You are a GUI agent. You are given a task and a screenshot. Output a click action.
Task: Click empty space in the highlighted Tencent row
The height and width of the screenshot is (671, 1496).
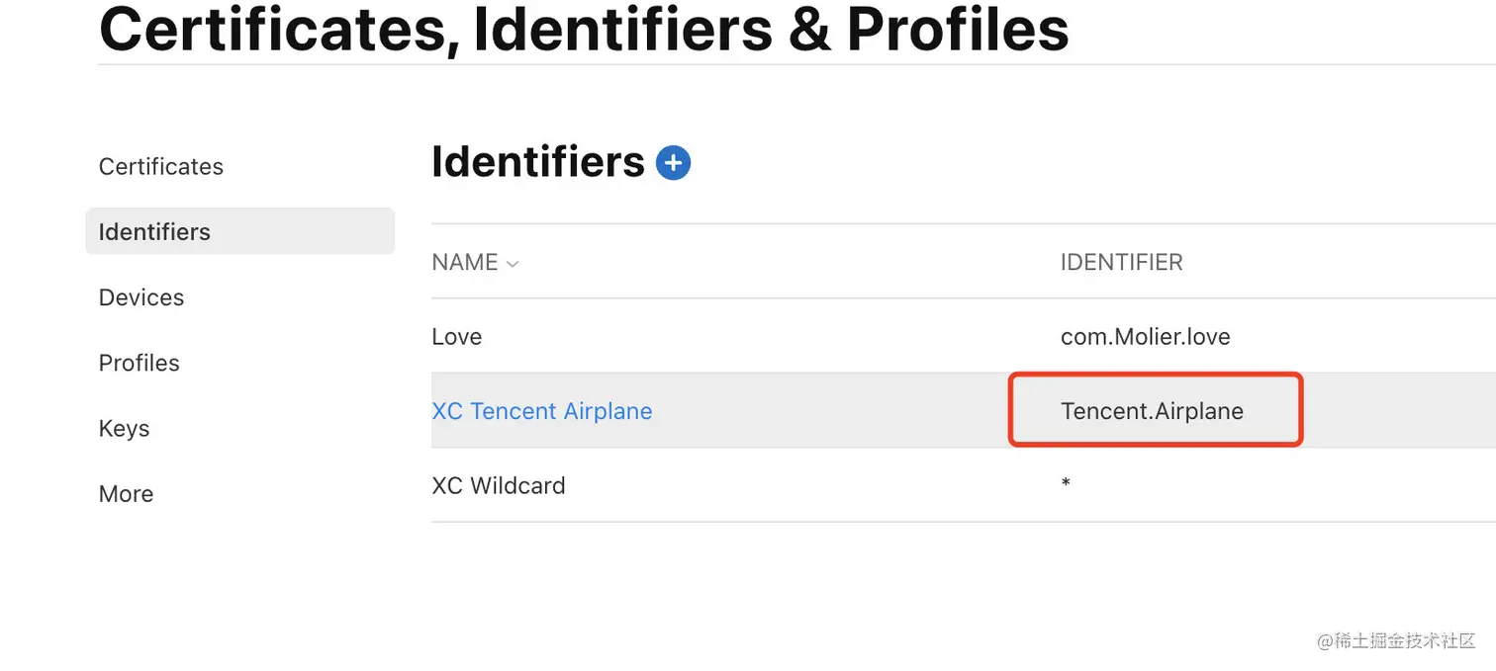coord(841,411)
